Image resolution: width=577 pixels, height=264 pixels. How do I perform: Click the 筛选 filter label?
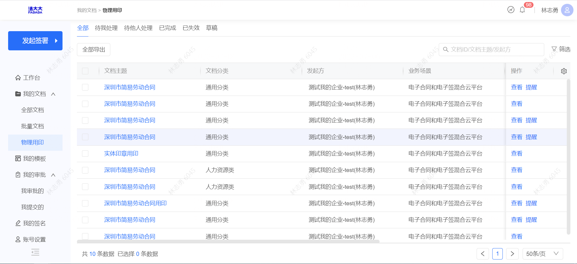click(565, 49)
